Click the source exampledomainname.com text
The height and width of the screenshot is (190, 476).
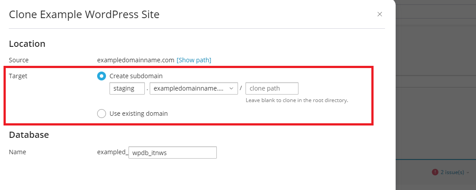pos(135,60)
